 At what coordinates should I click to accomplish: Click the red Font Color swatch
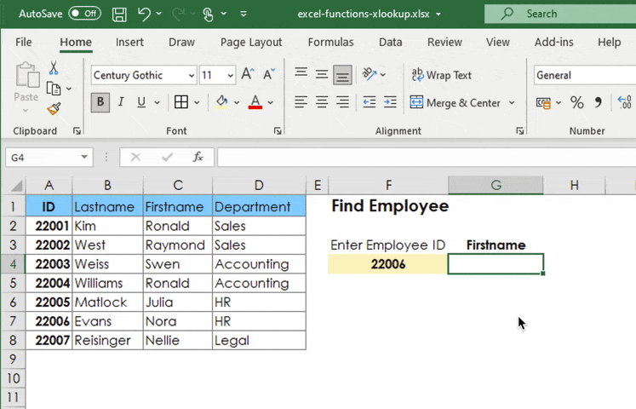(x=255, y=102)
